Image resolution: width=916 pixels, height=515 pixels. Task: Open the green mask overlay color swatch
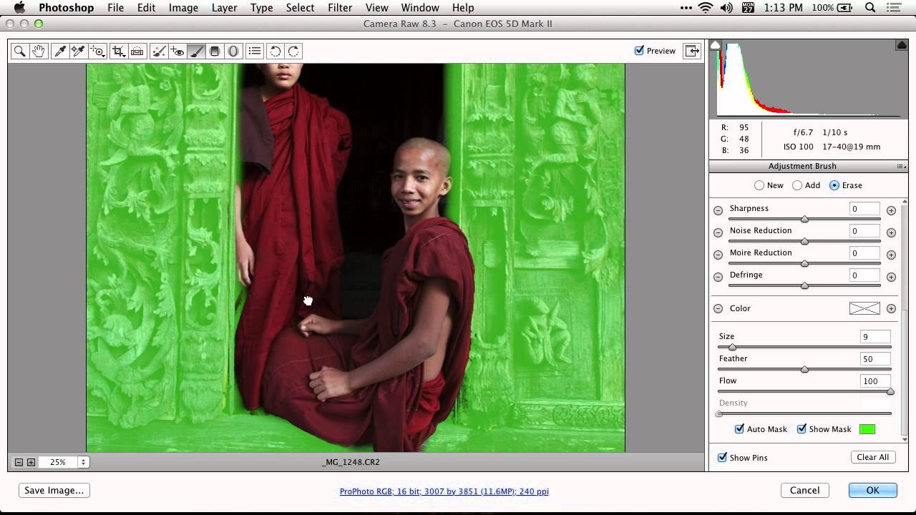867,429
